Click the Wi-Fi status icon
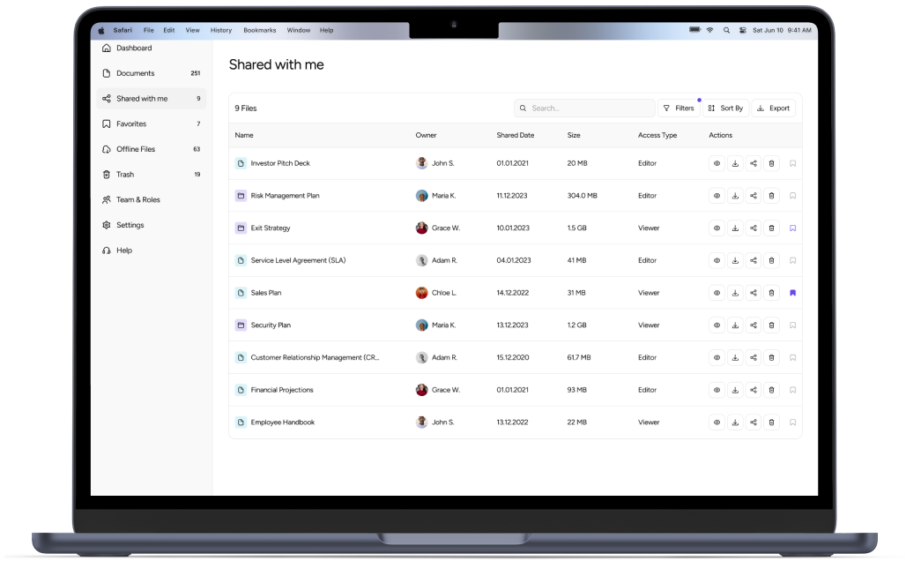 (709, 30)
